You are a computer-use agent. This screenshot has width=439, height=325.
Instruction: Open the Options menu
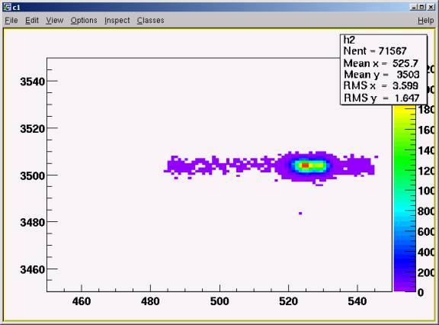pyautogui.click(x=84, y=21)
